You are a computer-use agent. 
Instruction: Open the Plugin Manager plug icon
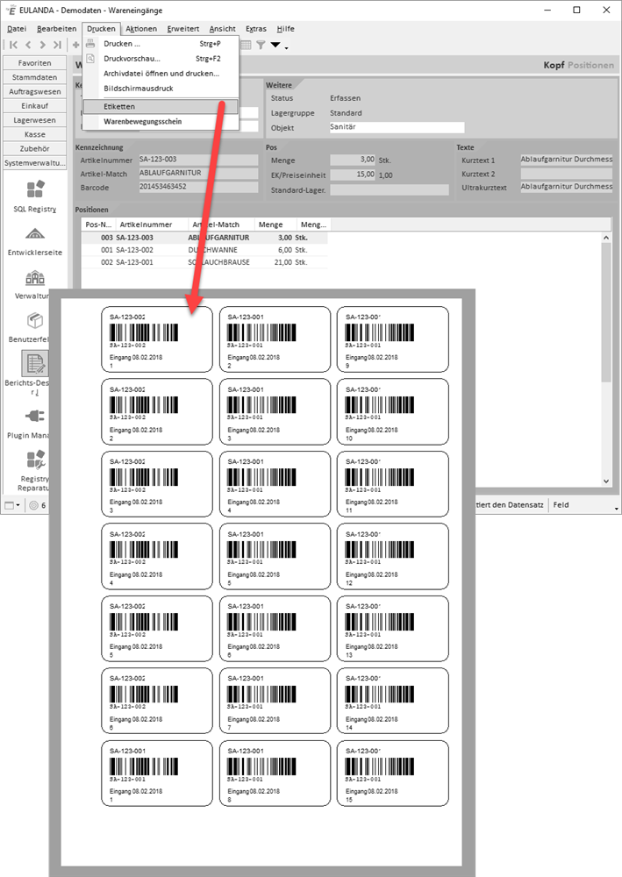[x=35, y=416]
